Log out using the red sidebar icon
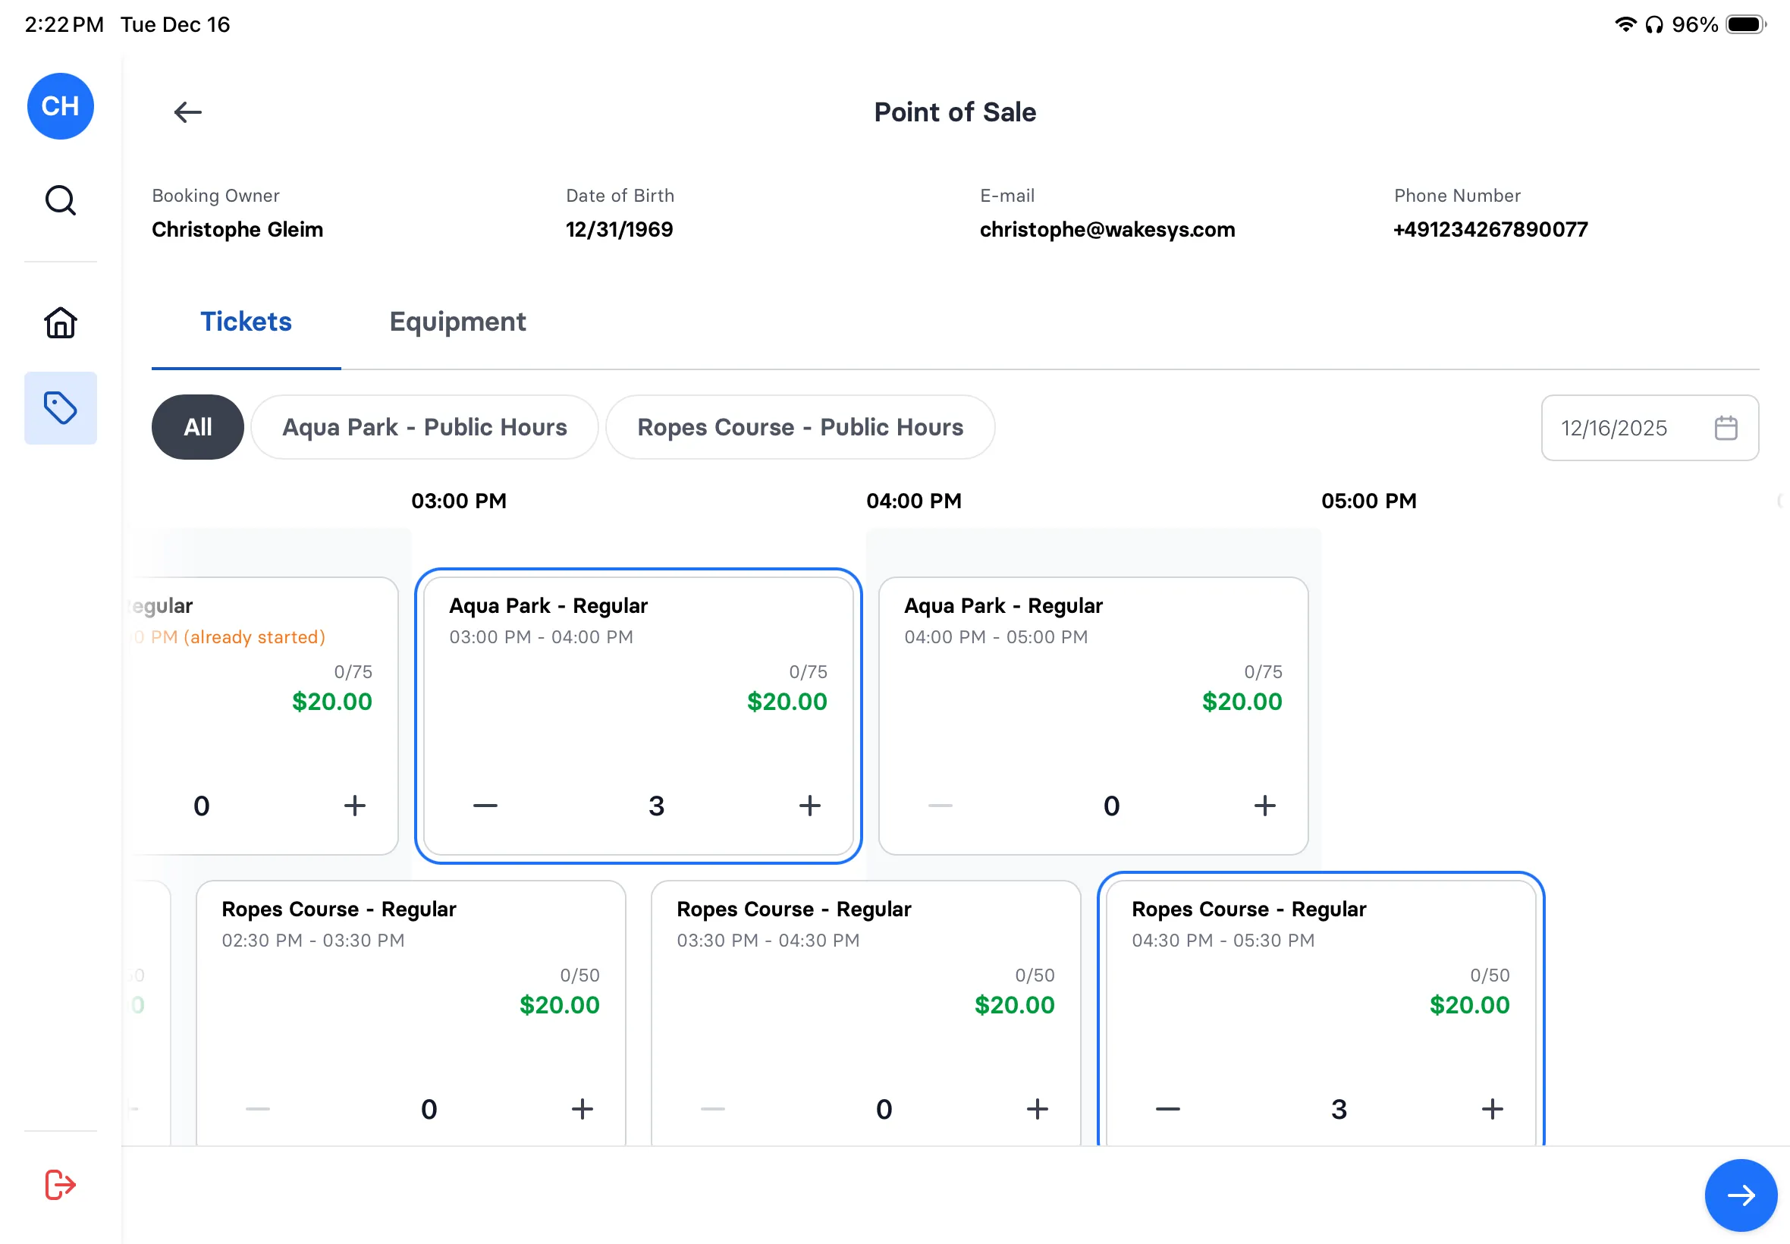This screenshot has width=1790, height=1244. point(60,1184)
